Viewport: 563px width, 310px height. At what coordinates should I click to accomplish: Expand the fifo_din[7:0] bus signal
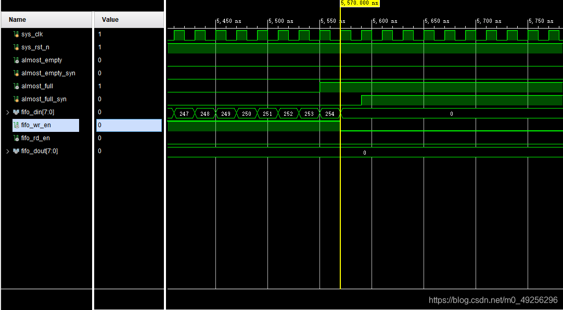pyautogui.click(x=8, y=112)
